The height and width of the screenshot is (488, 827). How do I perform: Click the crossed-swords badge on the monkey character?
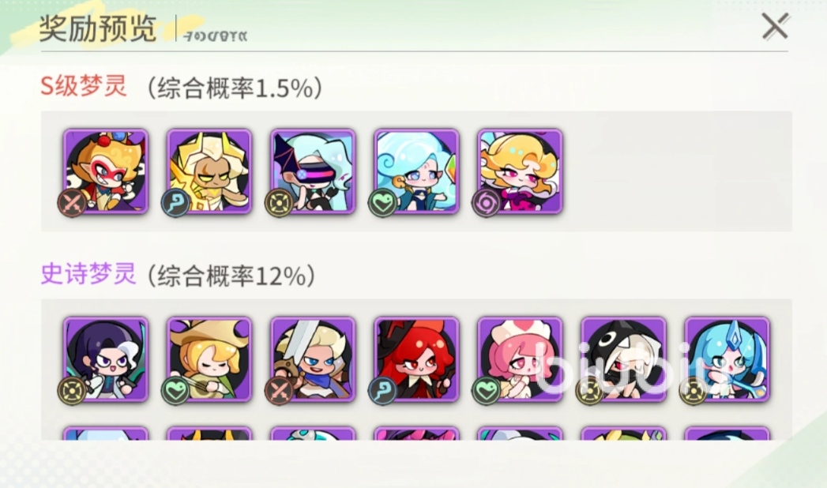72,203
